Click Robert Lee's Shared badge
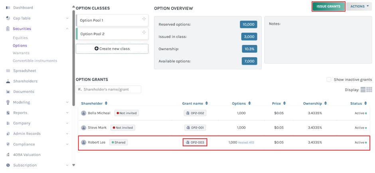Image resolution: width=375 pixels, height=173 pixels. pos(118,142)
